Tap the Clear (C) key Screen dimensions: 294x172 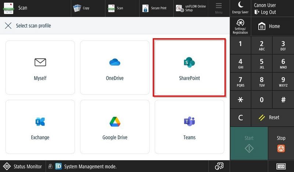pos(240,118)
